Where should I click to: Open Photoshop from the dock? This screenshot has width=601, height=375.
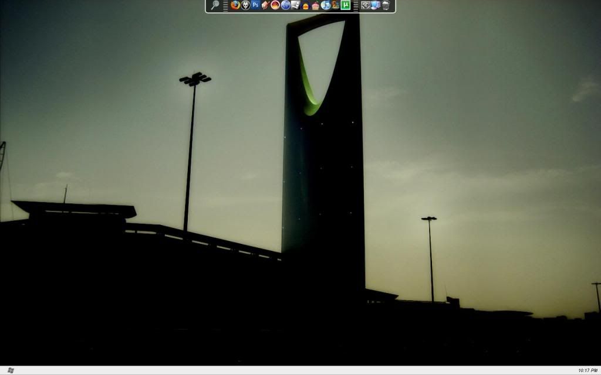click(x=256, y=5)
